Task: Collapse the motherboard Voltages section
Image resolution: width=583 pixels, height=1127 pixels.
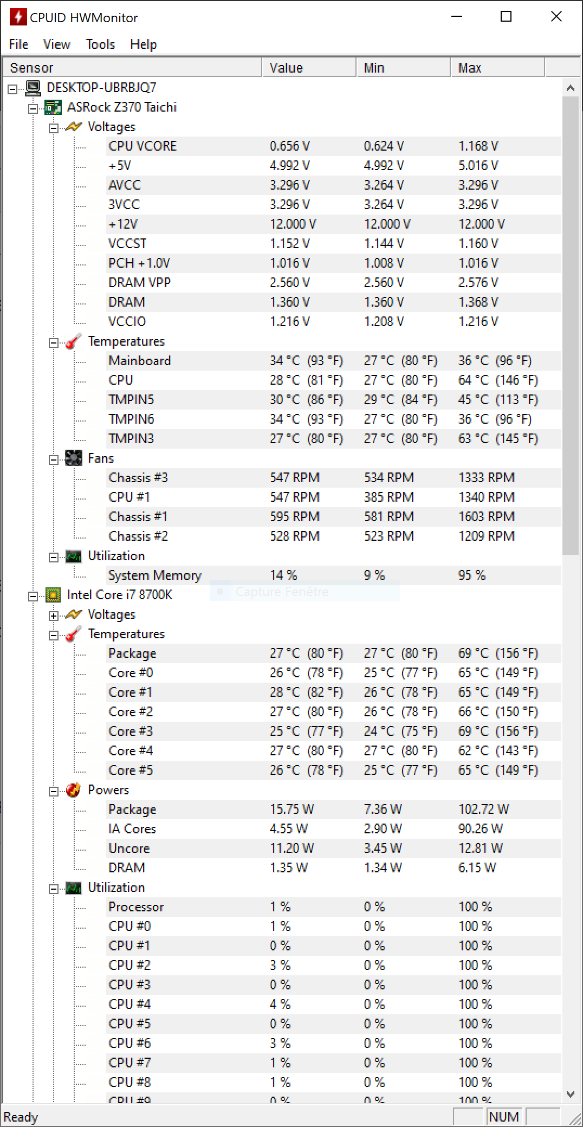Action: (54, 128)
